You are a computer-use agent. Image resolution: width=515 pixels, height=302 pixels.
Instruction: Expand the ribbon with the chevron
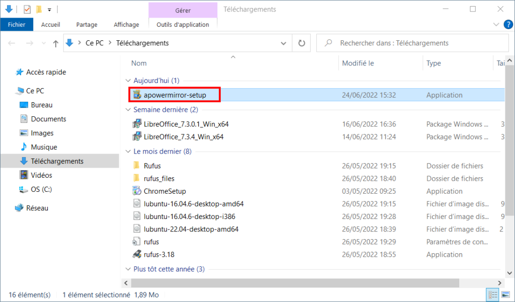(496, 25)
